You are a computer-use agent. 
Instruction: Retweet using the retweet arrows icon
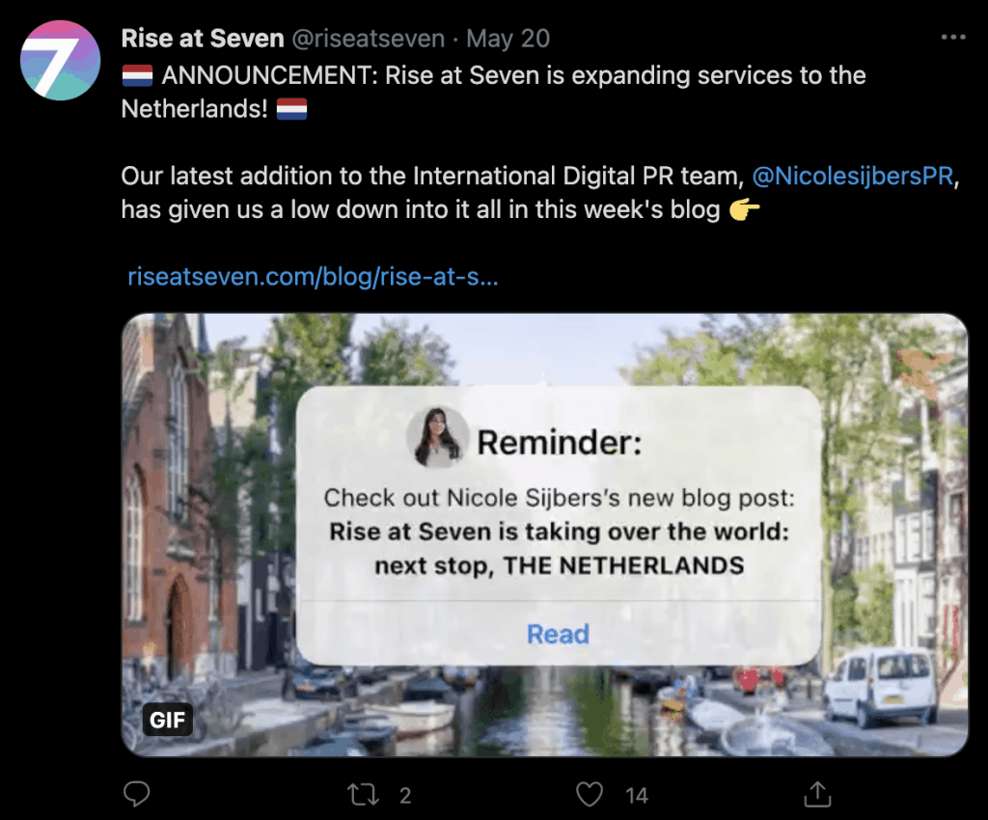pyautogui.click(x=364, y=795)
